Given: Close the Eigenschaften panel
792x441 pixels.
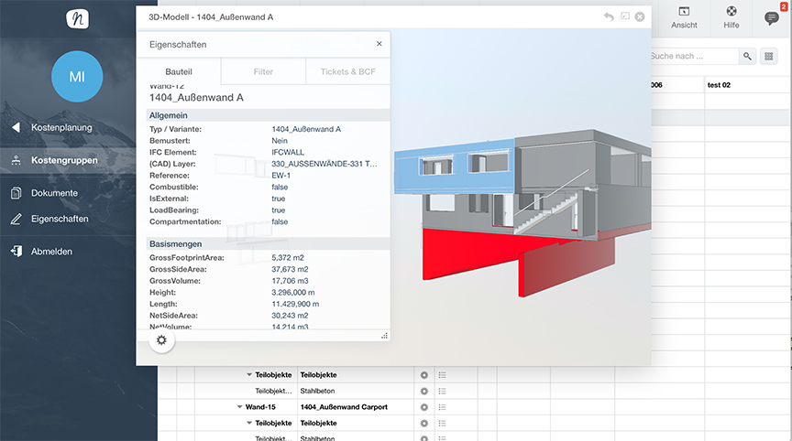Looking at the screenshot, I should 379,44.
